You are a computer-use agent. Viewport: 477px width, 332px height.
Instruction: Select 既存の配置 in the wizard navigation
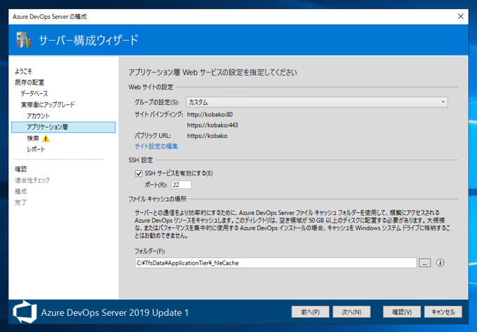(29, 83)
